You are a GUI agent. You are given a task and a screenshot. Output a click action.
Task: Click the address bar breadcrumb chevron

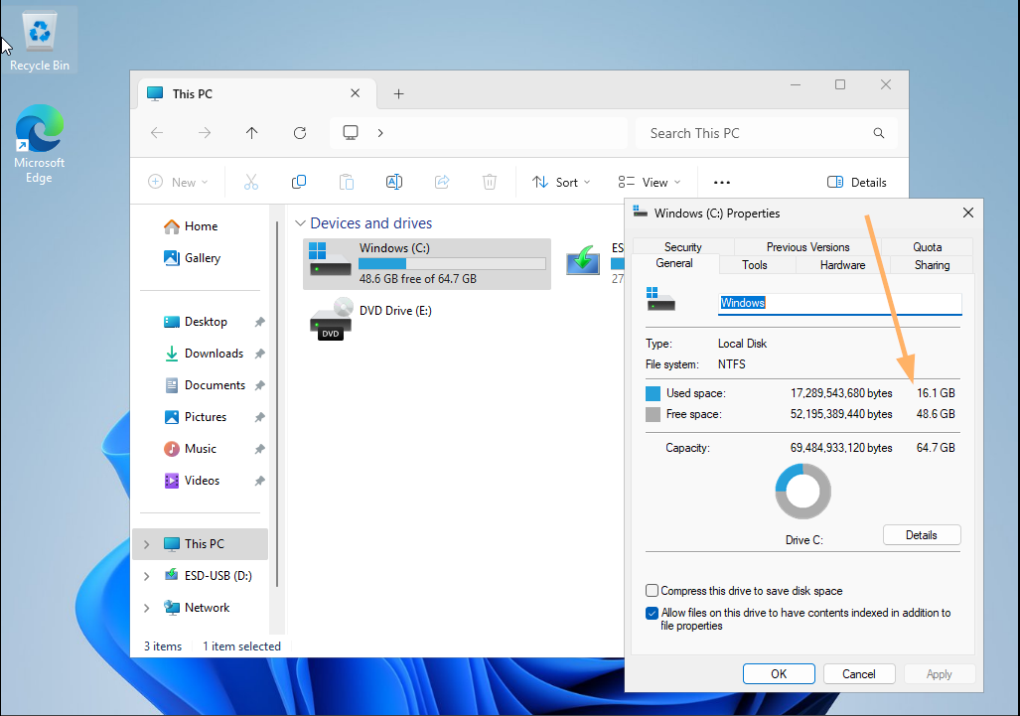coord(380,133)
